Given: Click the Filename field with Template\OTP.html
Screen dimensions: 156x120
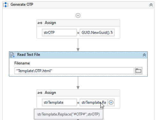Looking at the screenshot, I should click(x=74, y=71).
